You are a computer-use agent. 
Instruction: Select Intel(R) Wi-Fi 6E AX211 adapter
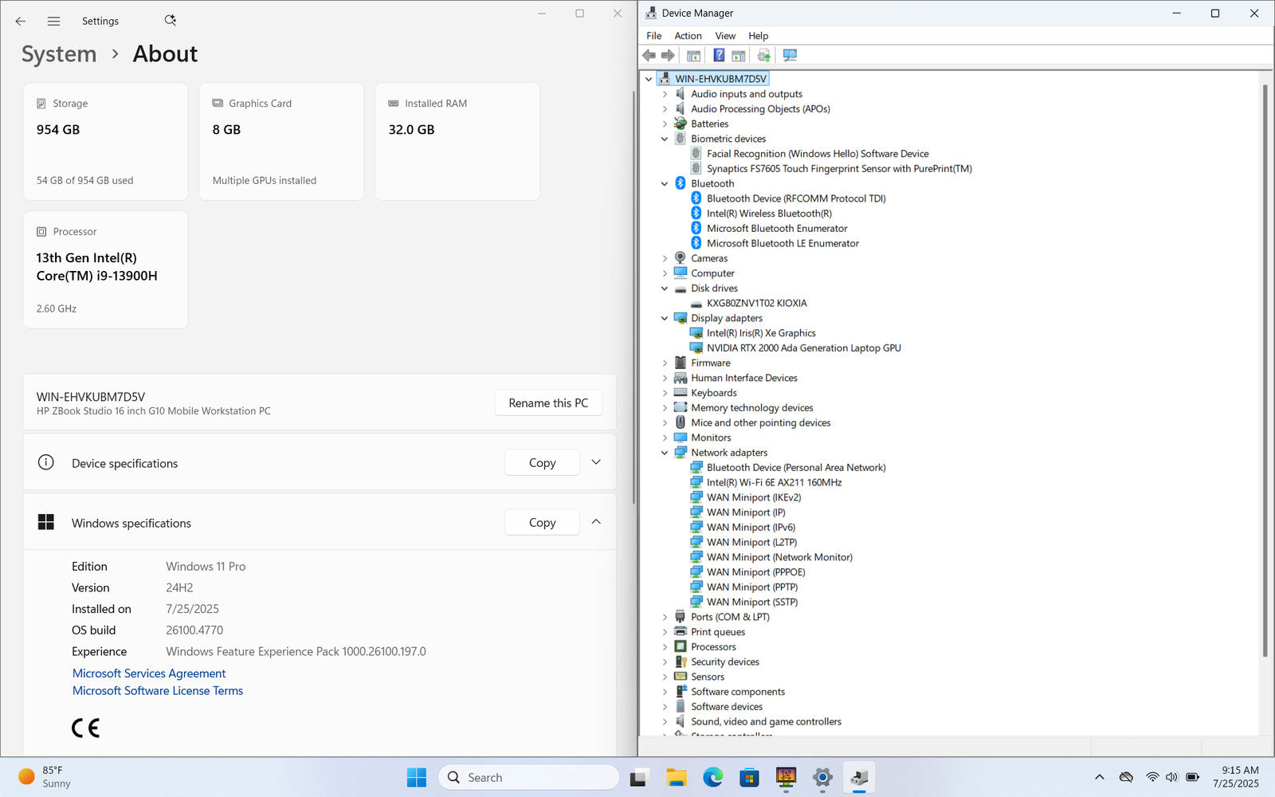click(x=774, y=483)
